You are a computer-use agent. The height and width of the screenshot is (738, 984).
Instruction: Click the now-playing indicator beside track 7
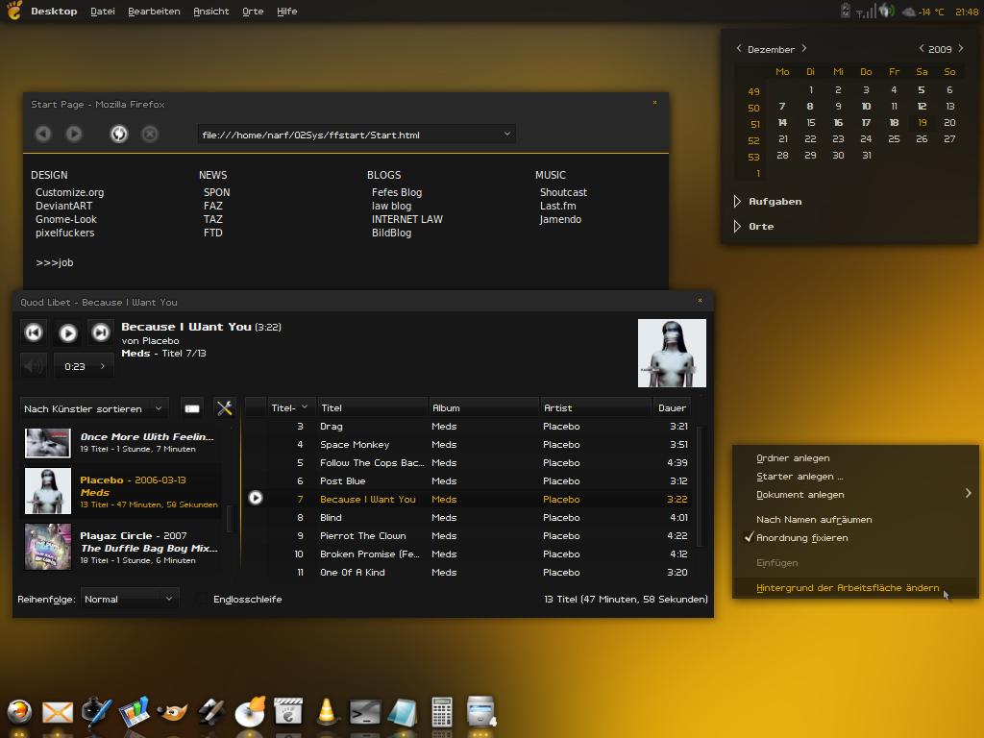(x=256, y=499)
